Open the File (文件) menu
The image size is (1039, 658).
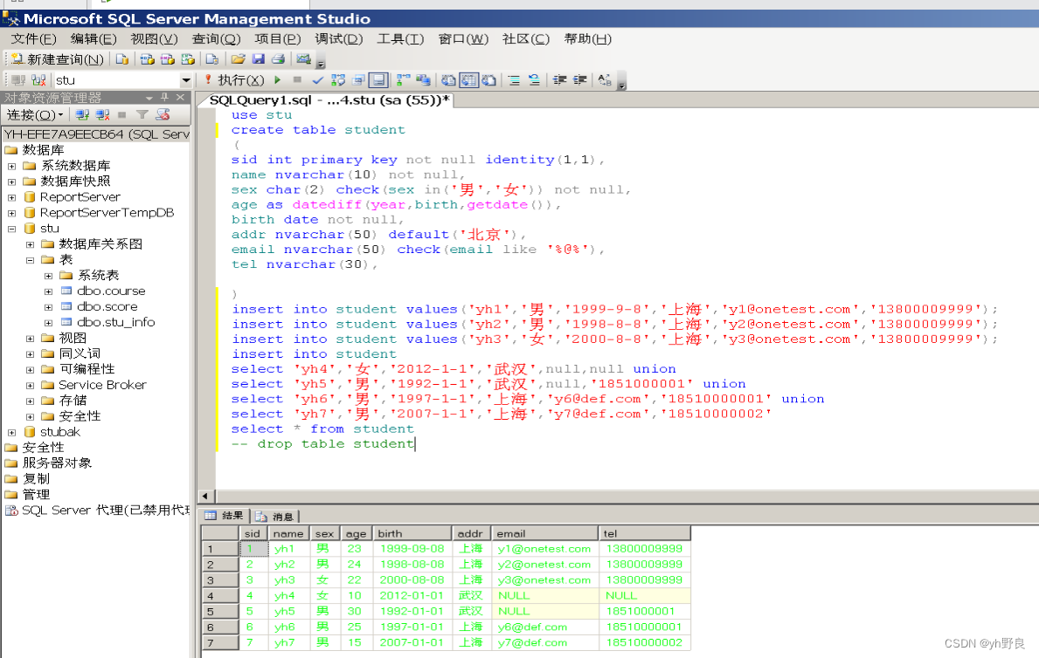coord(34,39)
